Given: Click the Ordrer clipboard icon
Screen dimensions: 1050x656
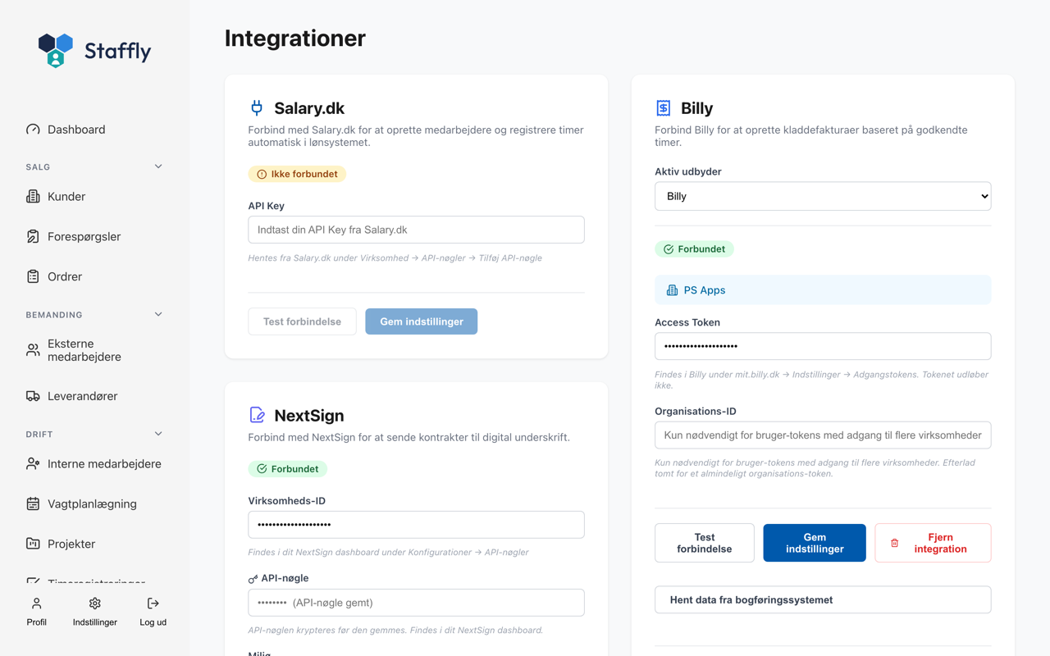Looking at the screenshot, I should 33,277.
